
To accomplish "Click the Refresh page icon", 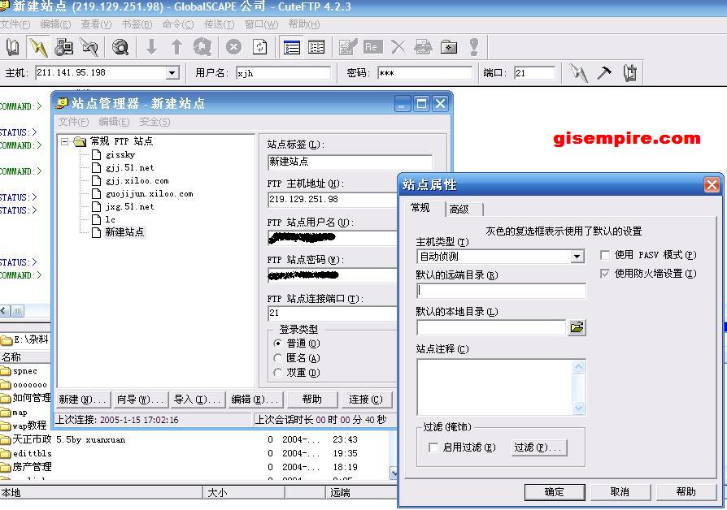I will 259,47.
